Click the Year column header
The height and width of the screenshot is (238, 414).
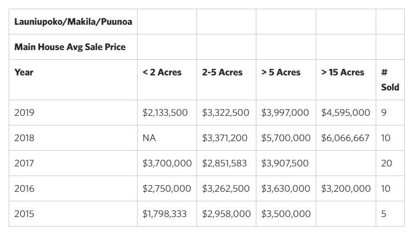coord(73,80)
